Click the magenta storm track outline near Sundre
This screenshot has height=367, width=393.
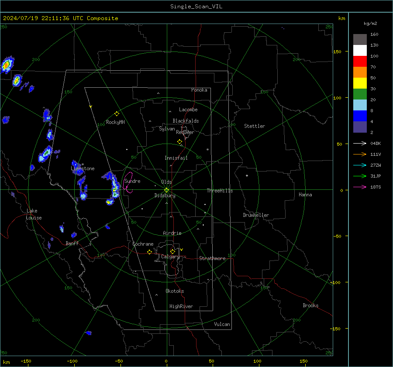coord(128,182)
